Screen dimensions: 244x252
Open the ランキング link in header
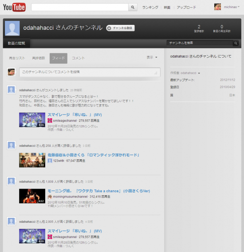(150, 8)
